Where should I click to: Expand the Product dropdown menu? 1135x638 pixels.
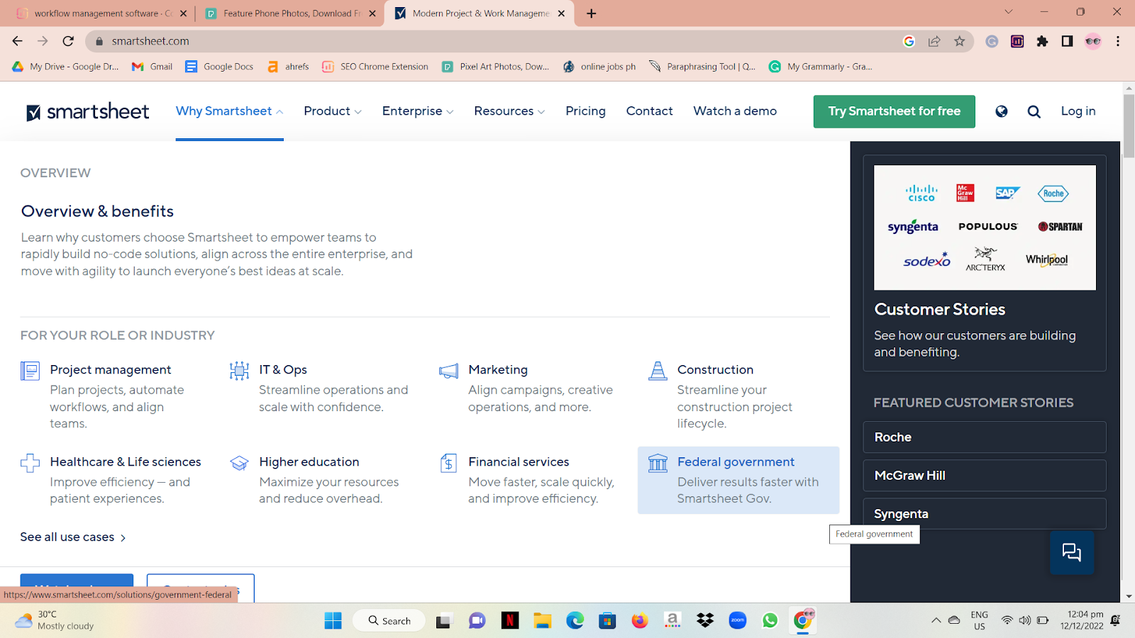(333, 111)
